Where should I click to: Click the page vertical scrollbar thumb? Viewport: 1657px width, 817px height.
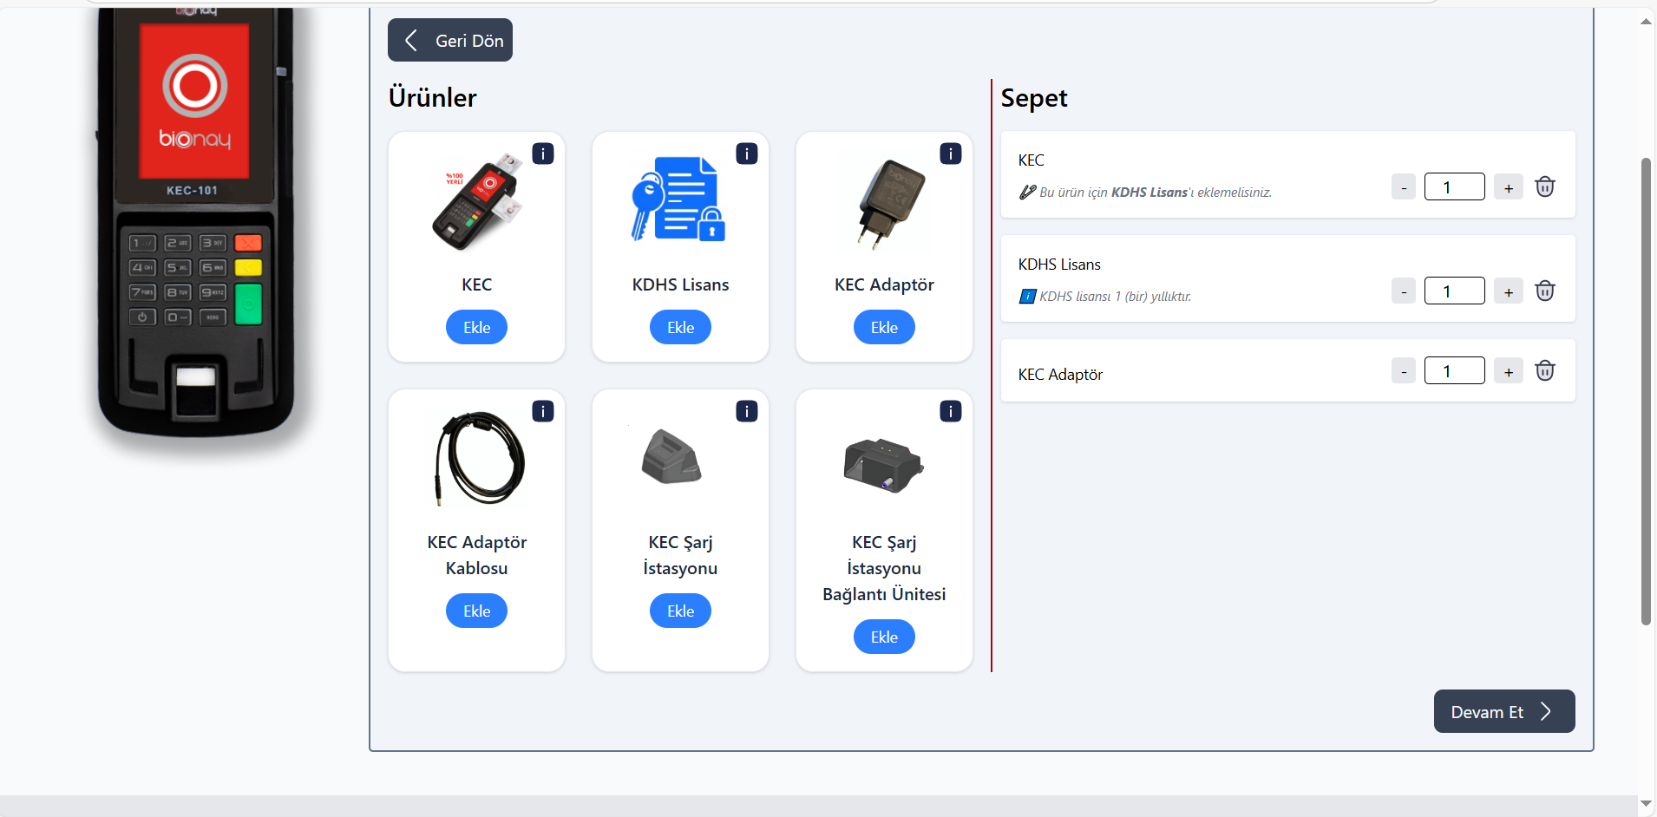[1646, 390]
